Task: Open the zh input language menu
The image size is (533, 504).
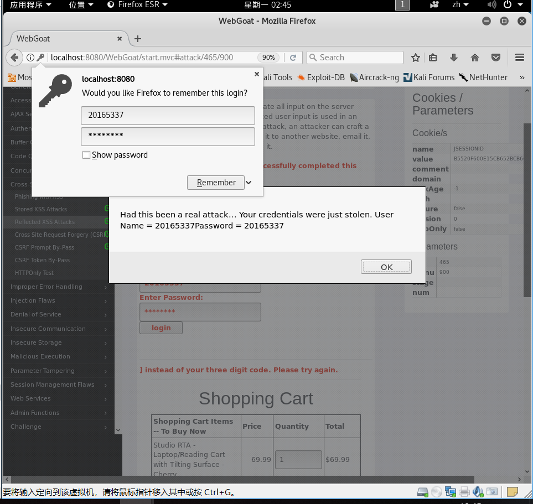Action: tap(460, 5)
